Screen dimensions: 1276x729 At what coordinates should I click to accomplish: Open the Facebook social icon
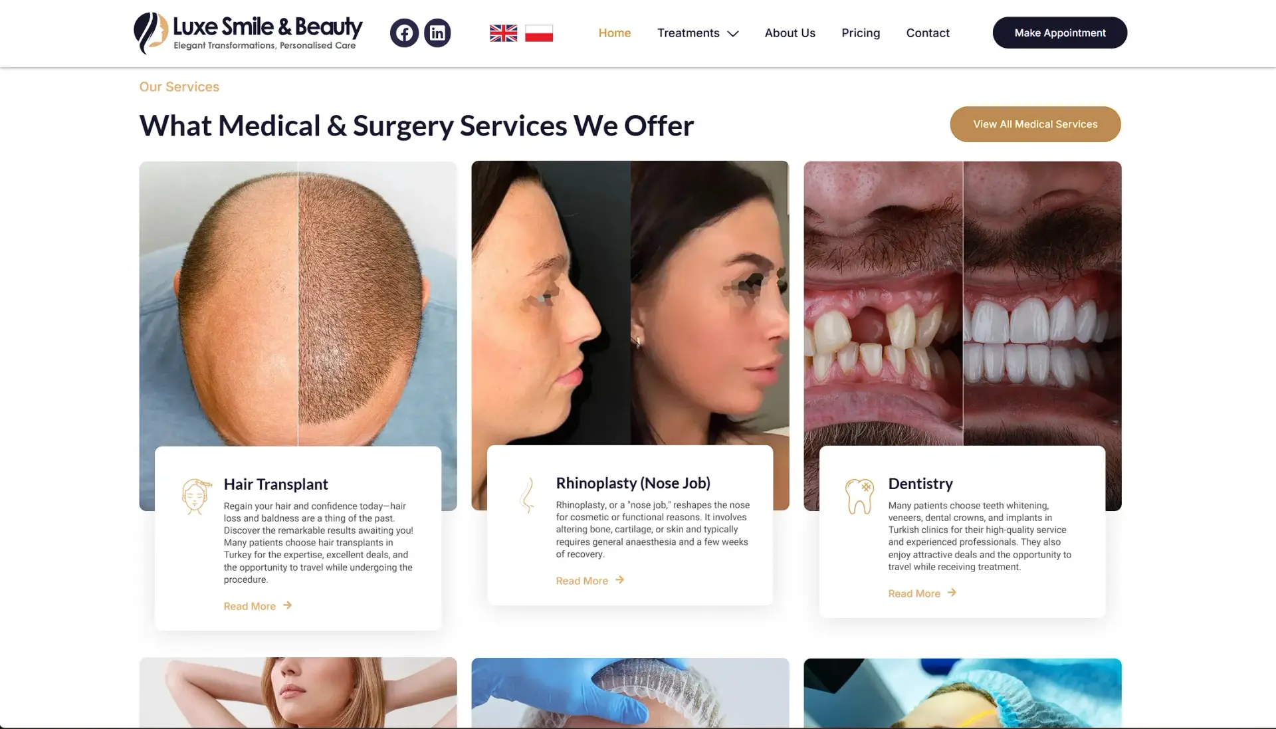coord(404,33)
